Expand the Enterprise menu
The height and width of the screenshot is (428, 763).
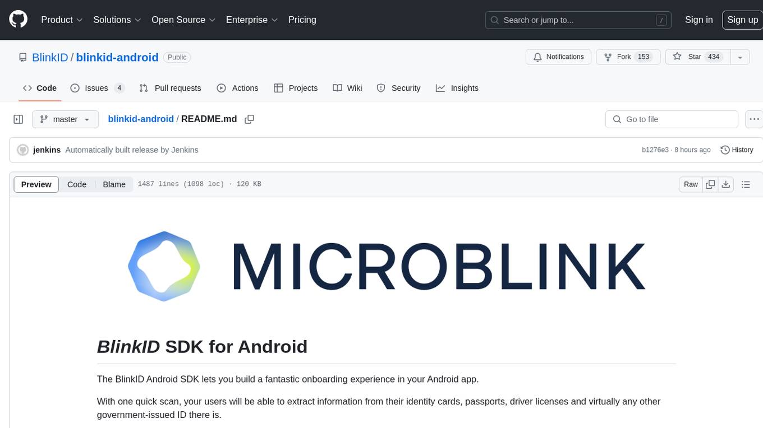pos(252,20)
